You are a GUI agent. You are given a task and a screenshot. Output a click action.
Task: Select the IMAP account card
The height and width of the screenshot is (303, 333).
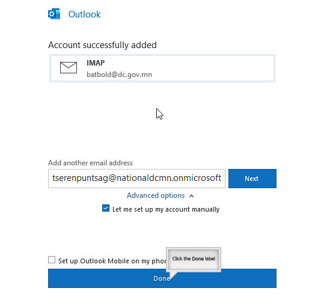162,68
